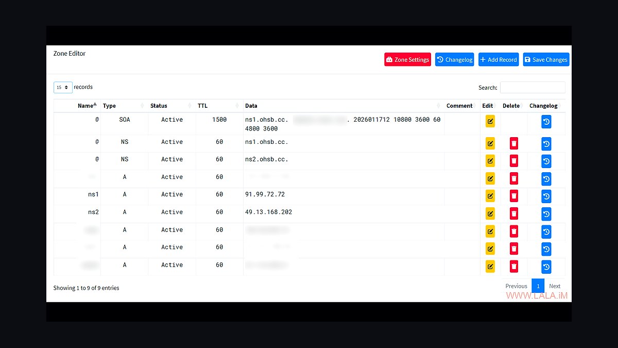
Task: Select the TTL value 1500
Action: pos(219,120)
